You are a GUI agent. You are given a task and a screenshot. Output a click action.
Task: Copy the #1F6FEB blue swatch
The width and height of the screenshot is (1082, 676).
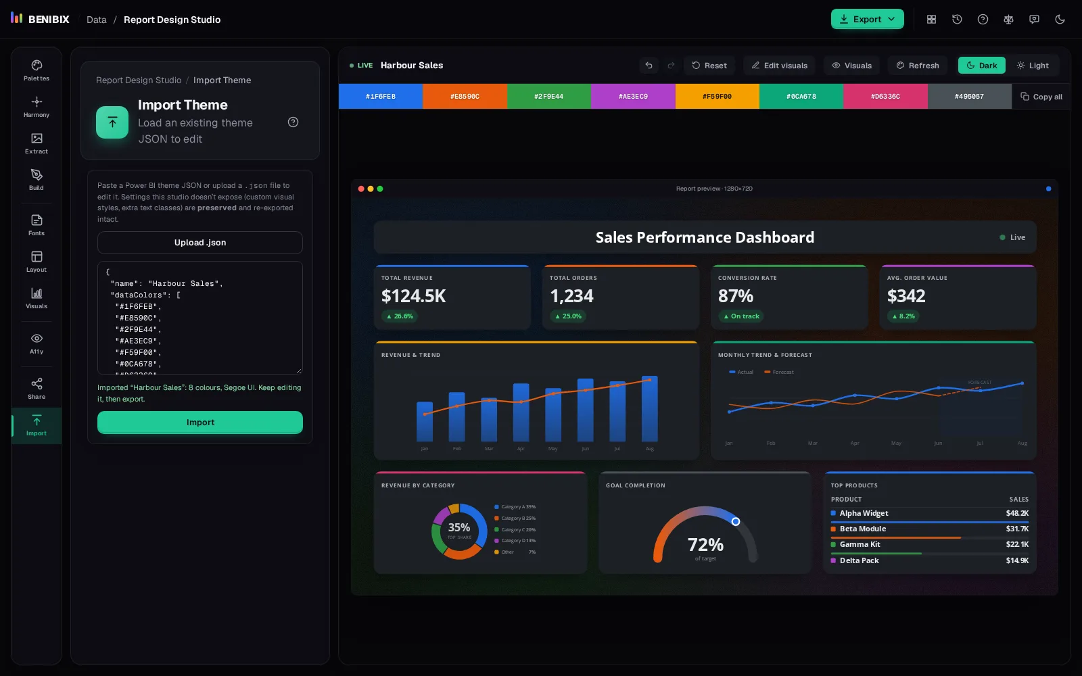[381, 97]
